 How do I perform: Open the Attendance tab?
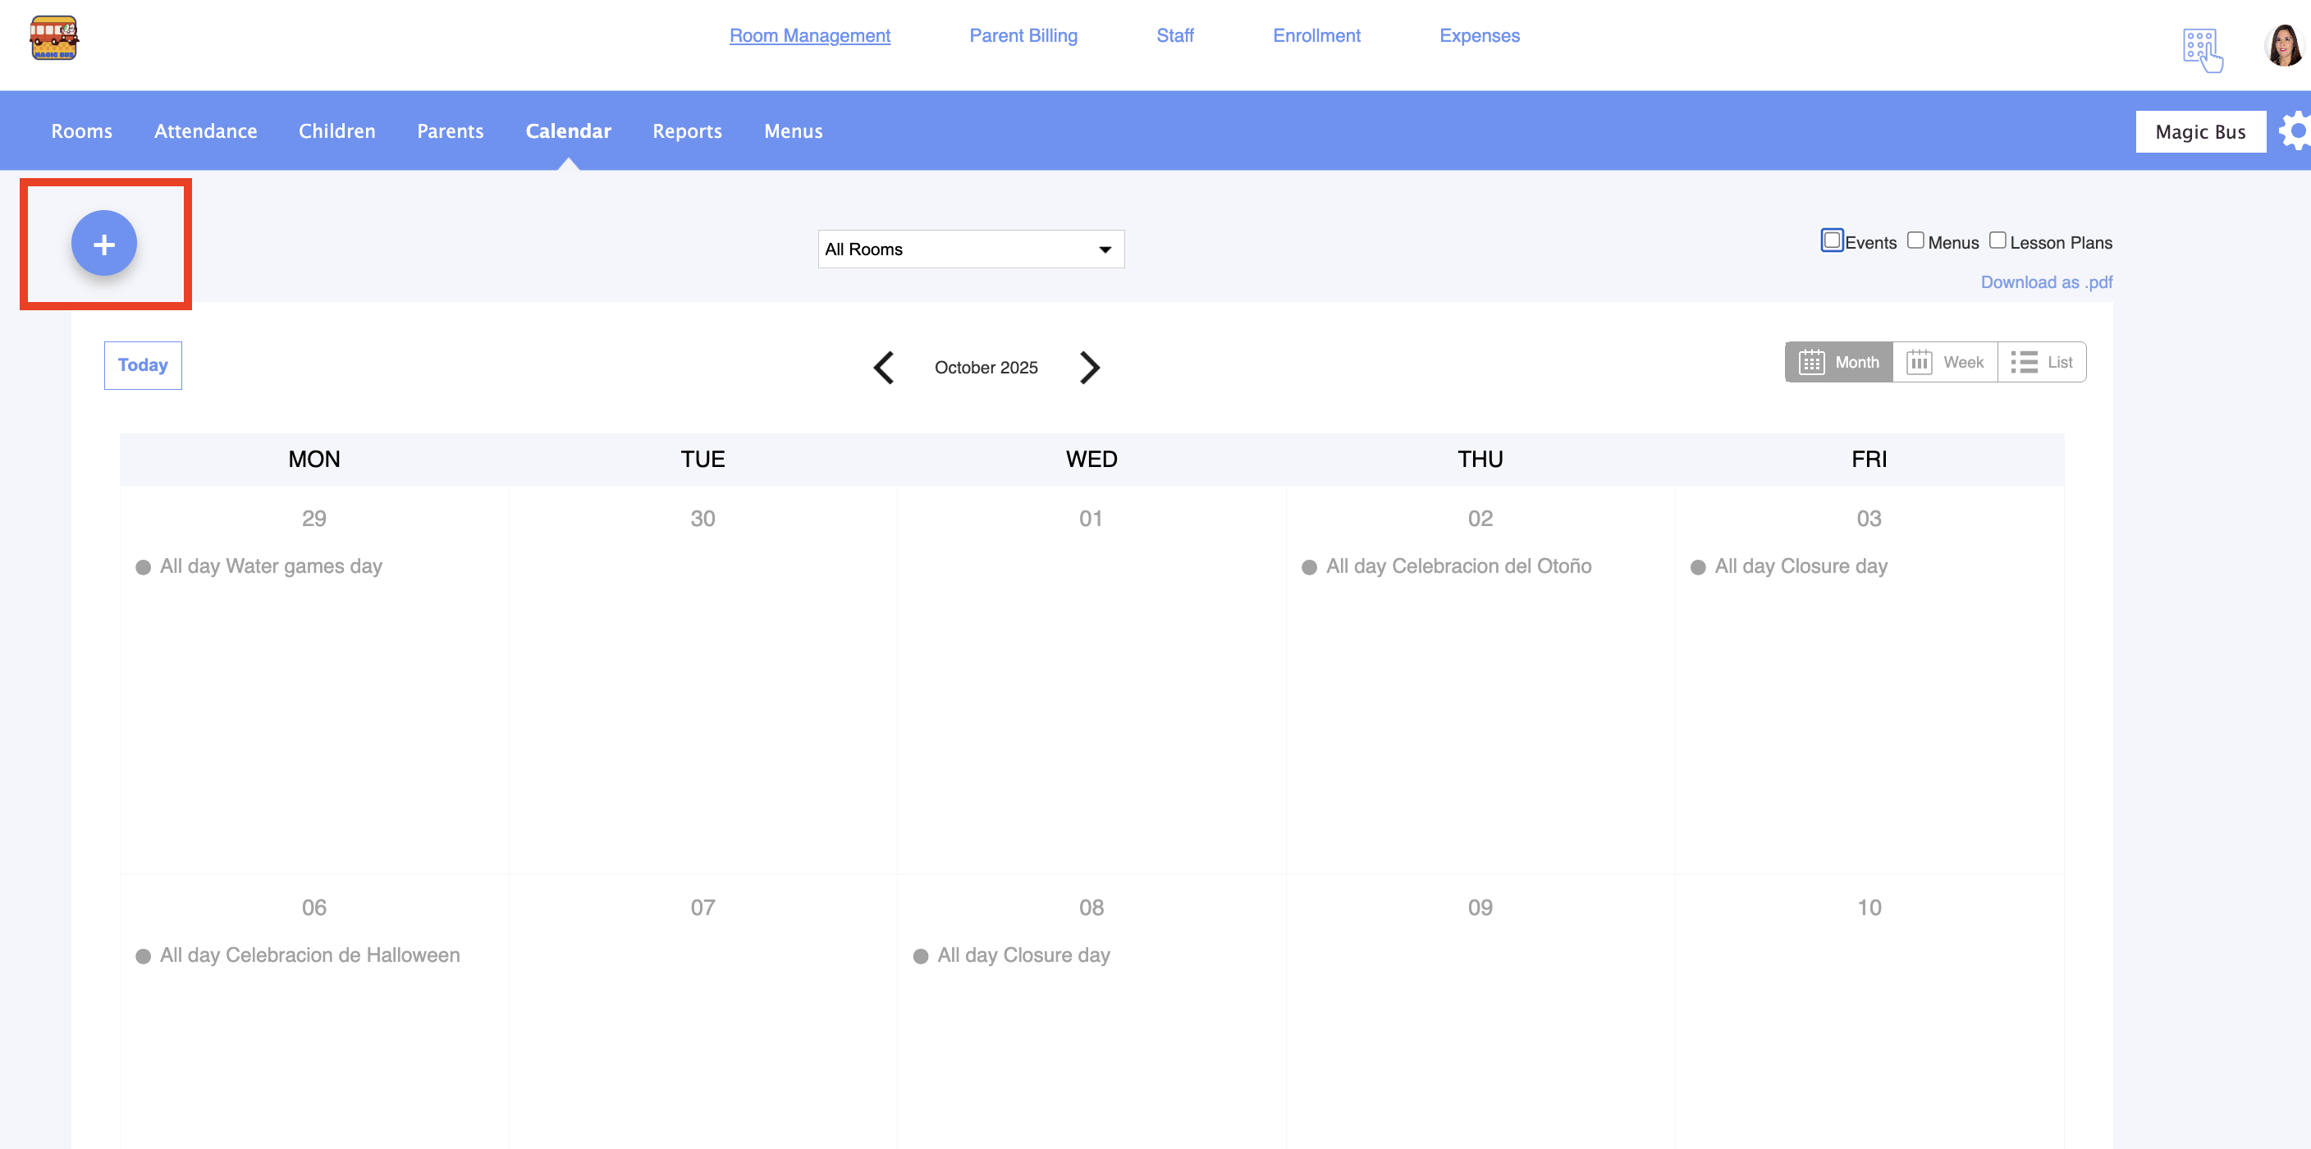click(x=205, y=131)
